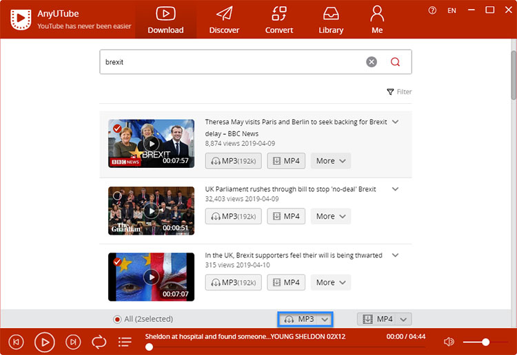Batch download selected as MP4
Image resolution: width=517 pixels, height=355 pixels.
coord(377,319)
